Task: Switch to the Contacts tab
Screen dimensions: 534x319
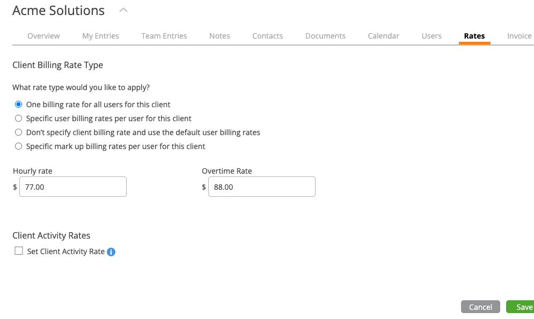Action: 268,36
